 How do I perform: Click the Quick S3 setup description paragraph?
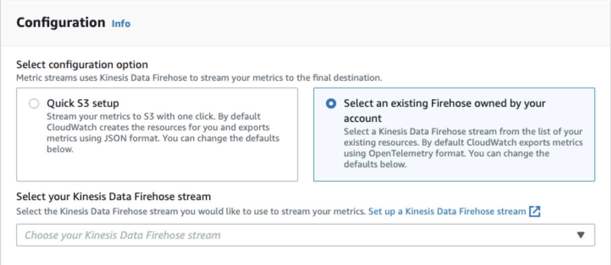[163, 134]
